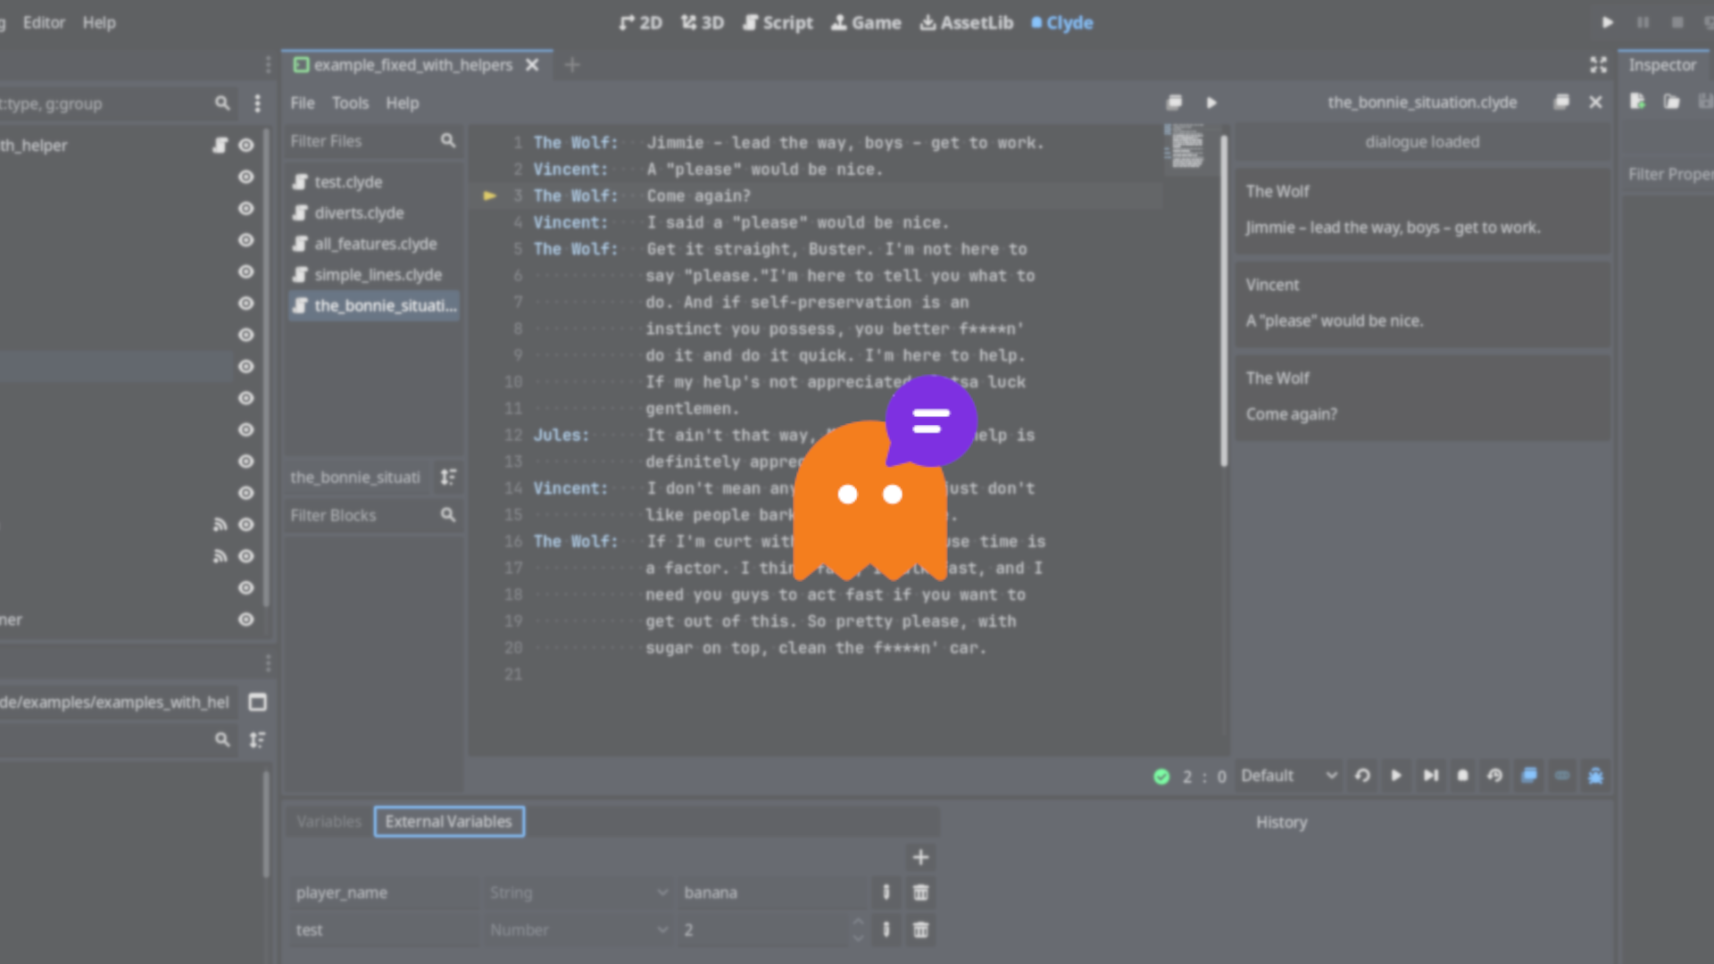Screen dimensions: 1714x964
Task: Toggle visibility of th_helper node
Action: (x=246, y=145)
